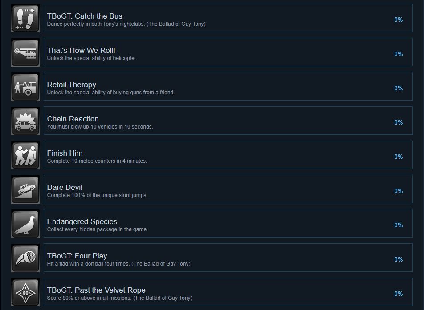Viewport: 424px width, 310px height.
Task: Click the footprints dance icon for Catch the Bus
Action: (25, 18)
